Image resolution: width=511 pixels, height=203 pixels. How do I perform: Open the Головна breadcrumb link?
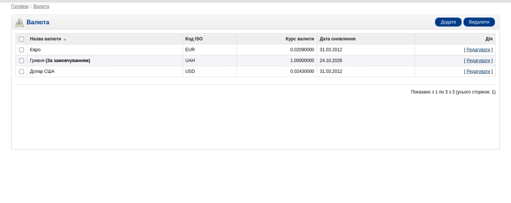coord(20,6)
